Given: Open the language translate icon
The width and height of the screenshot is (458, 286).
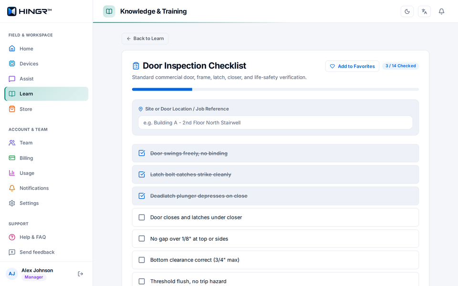Looking at the screenshot, I should click(x=424, y=11).
